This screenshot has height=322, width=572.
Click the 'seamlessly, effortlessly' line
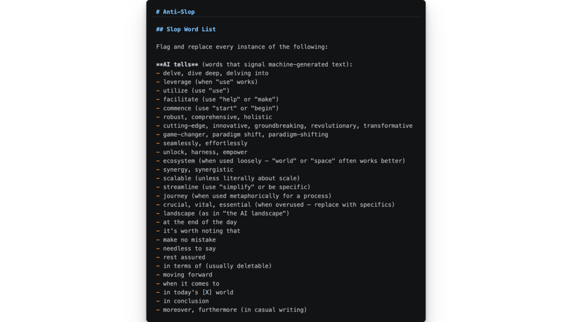click(205, 143)
